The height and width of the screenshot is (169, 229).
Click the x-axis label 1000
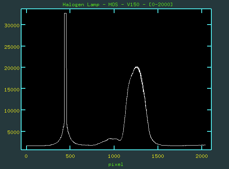pos(114,156)
